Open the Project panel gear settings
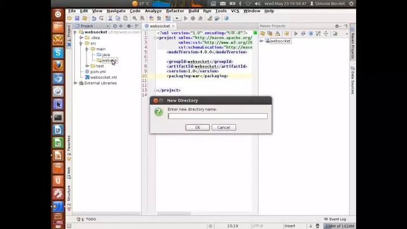The height and width of the screenshot is (229, 407). [129, 26]
